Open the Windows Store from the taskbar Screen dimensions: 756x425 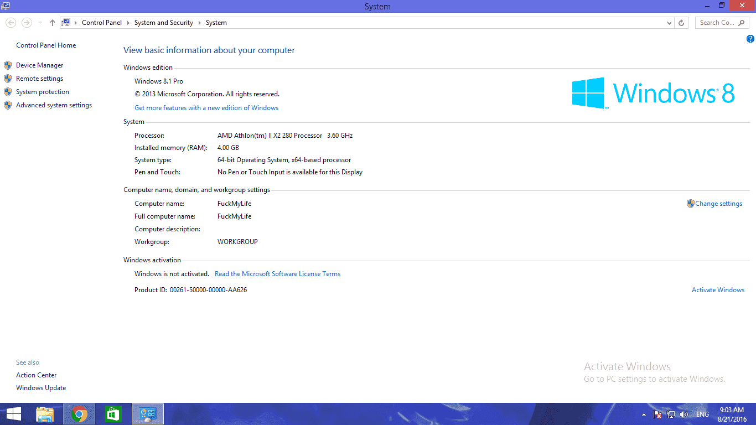(113, 414)
